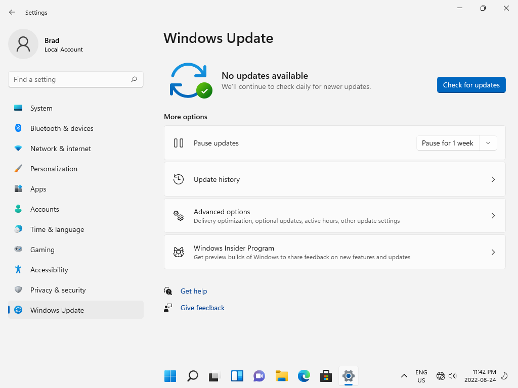This screenshot has height=388, width=518.
Task: Open Task View on the taskbar
Action: coord(214,376)
